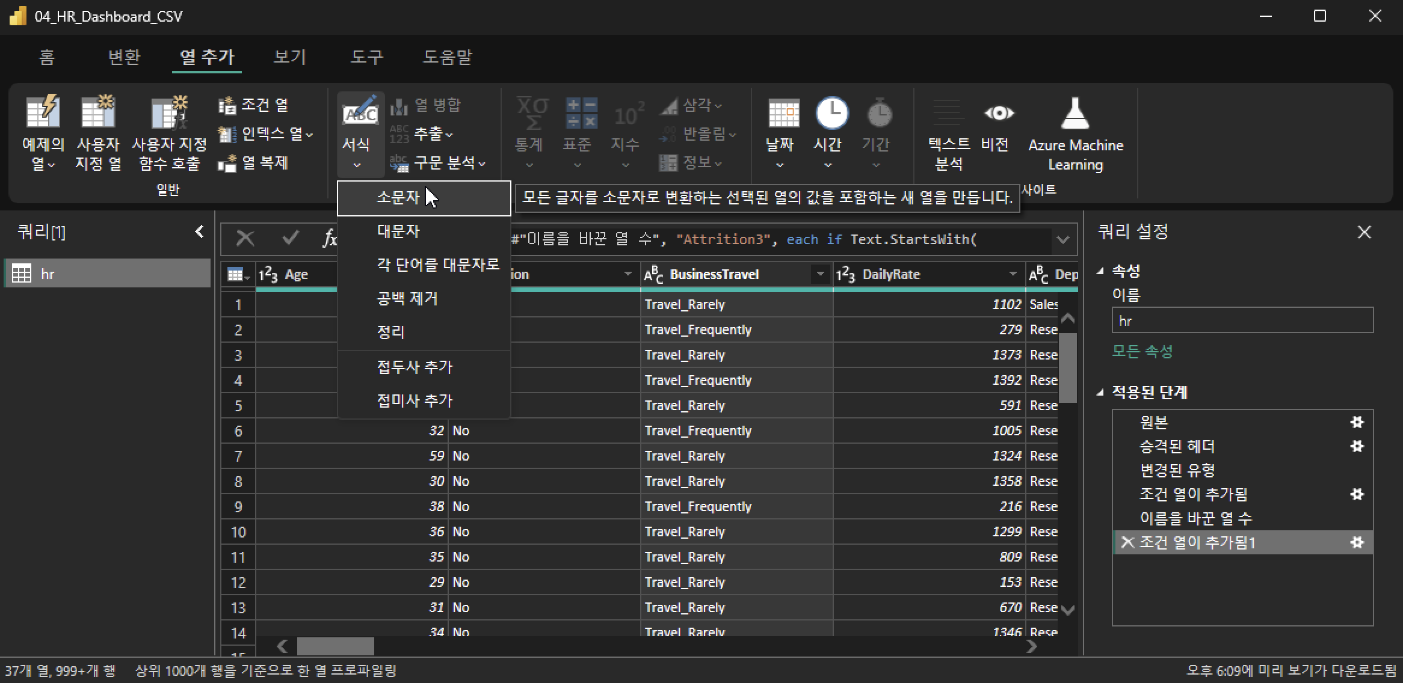Delete the 조건 열이 추가됨1 step
The width and height of the screenshot is (1403, 683).
1127,542
